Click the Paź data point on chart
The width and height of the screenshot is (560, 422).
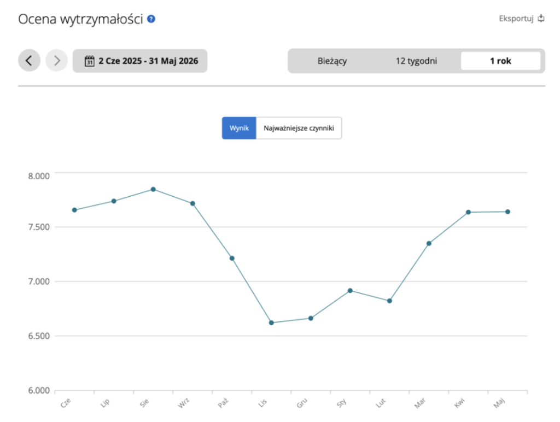click(232, 258)
